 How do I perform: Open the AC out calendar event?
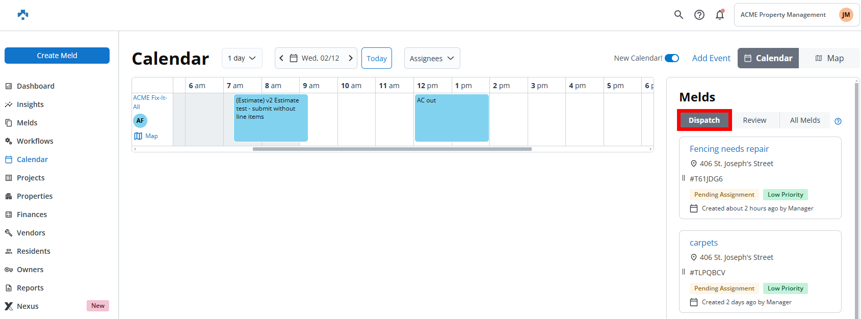pos(452,118)
